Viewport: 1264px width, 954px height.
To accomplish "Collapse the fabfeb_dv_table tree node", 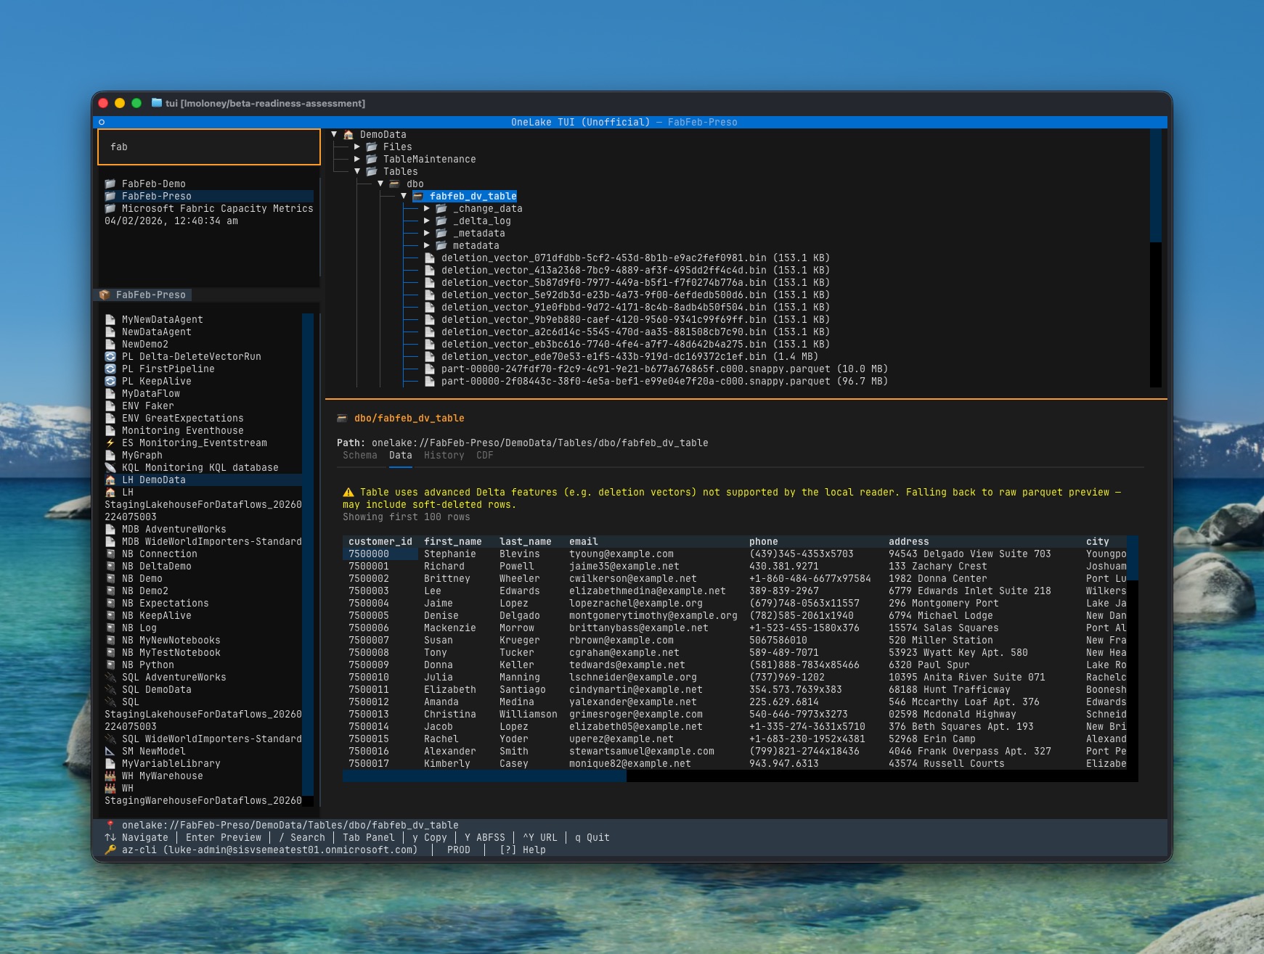I will (x=404, y=197).
